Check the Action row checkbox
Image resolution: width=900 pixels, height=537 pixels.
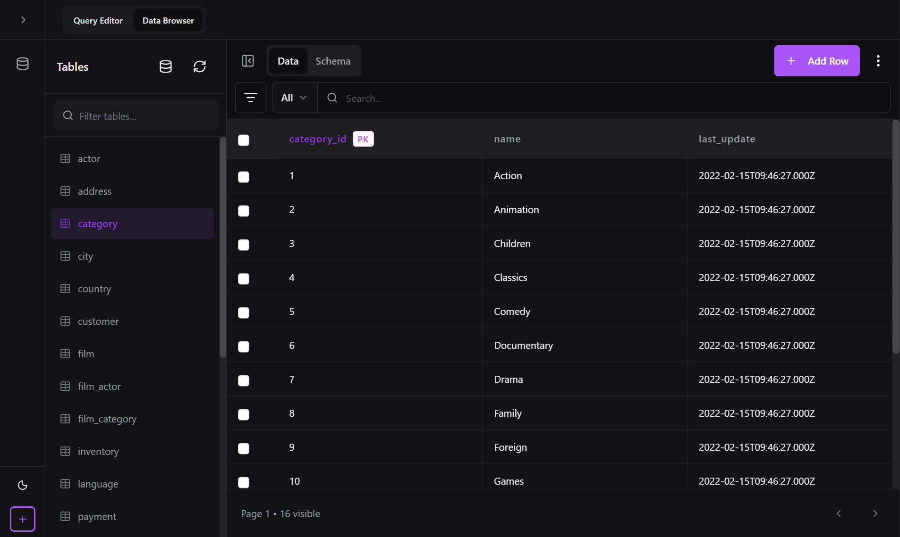(x=244, y=177)
